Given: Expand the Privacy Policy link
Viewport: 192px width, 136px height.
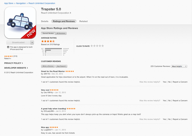Looking at the screenshot, I should pyautogui.click(x=13, y=63).
